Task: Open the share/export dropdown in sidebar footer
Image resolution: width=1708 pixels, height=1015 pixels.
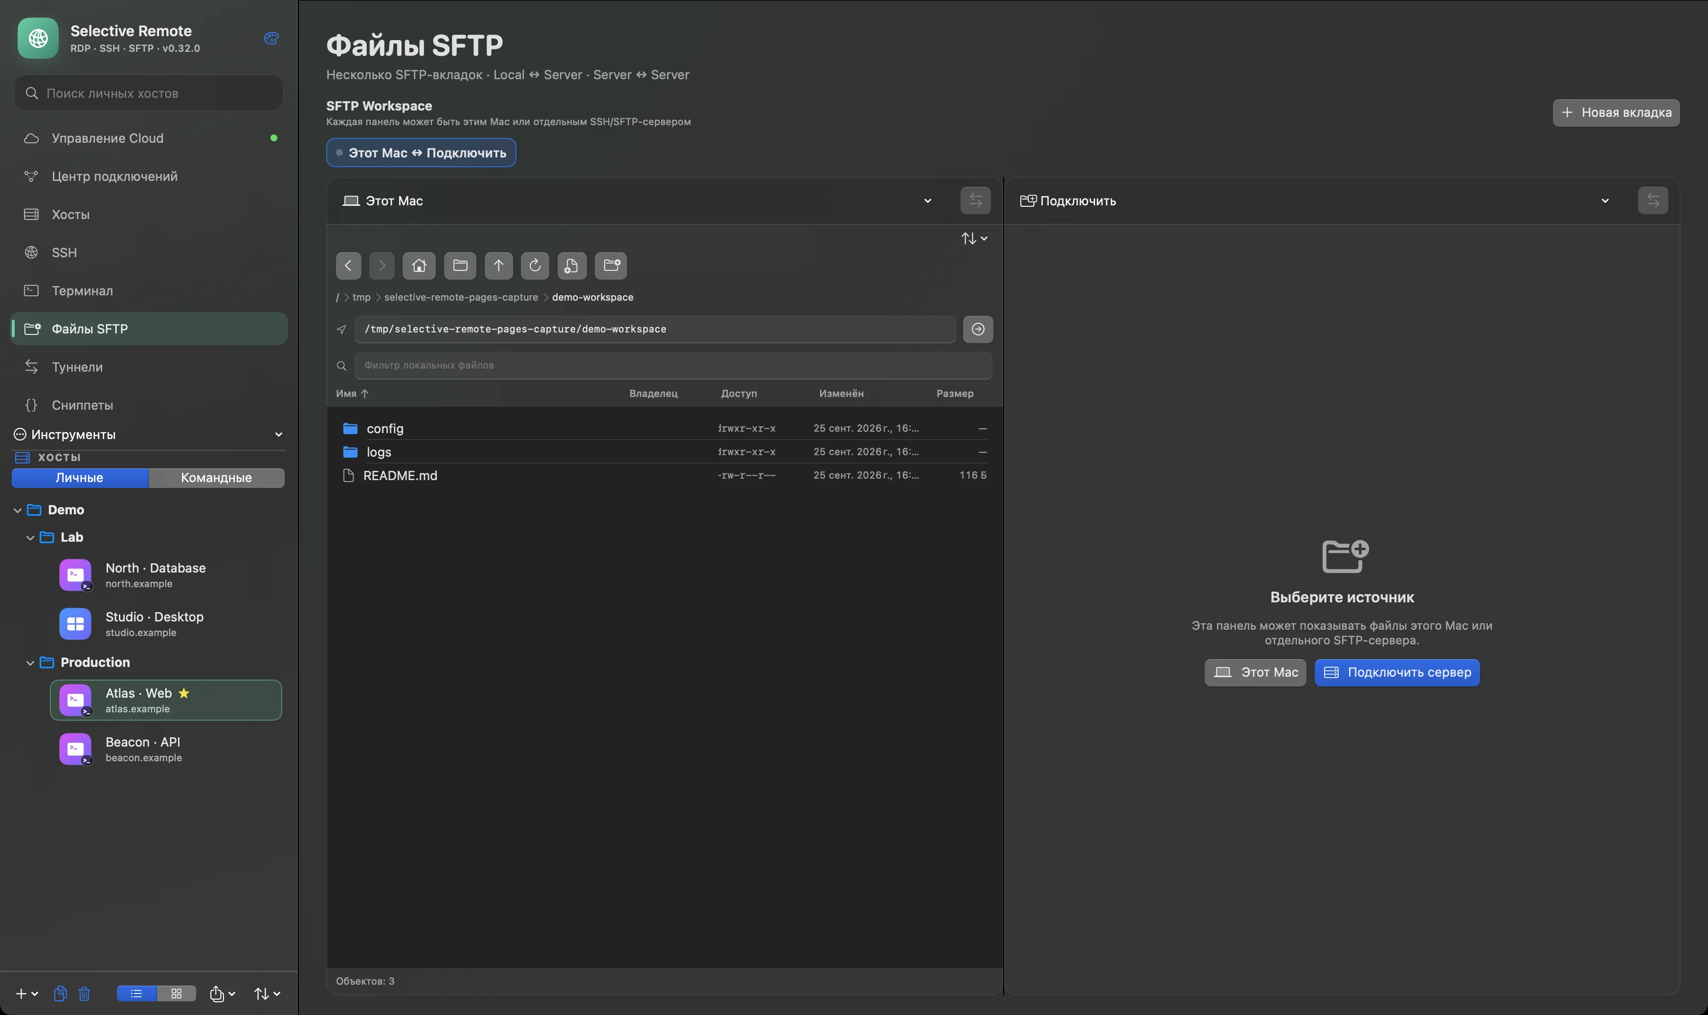Action: (x=223, y=993)
